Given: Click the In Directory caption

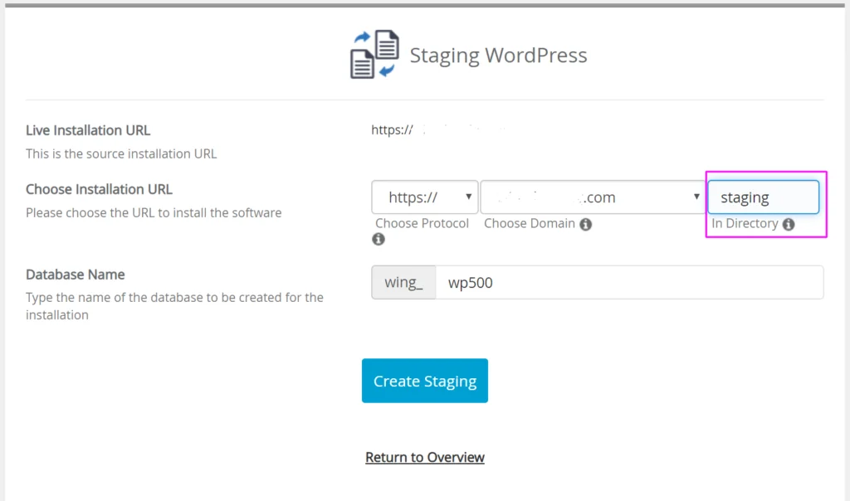Looking at the screenshot, I should [745, 224].
